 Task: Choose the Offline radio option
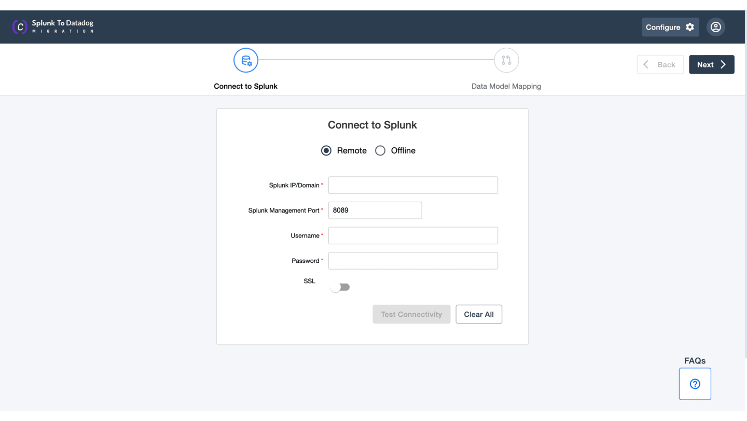pos(380,150)
